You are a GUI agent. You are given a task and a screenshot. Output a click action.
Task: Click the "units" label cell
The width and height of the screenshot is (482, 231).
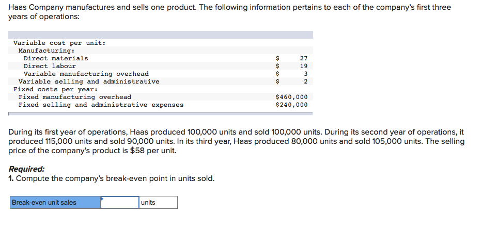coord(158,203)
